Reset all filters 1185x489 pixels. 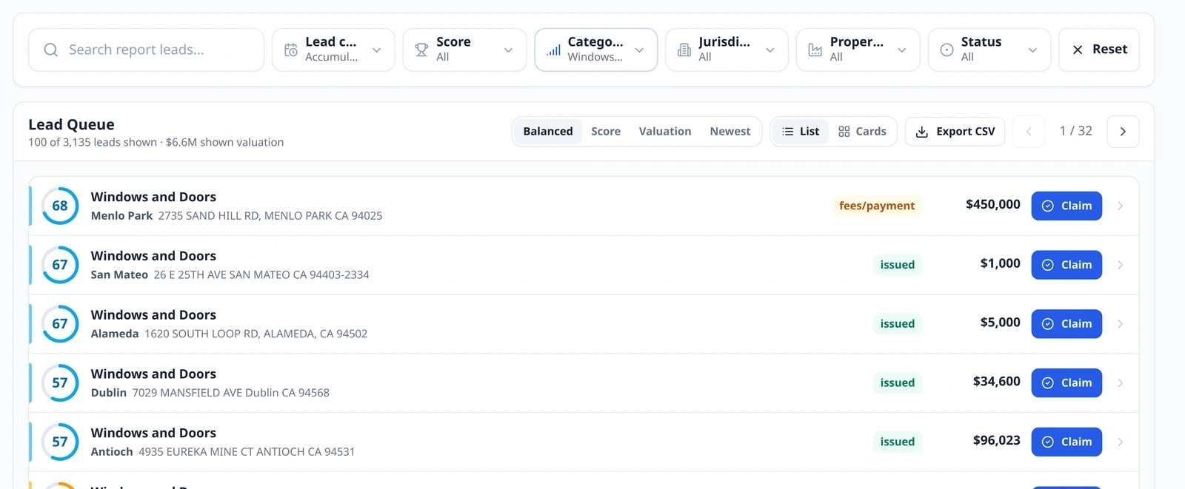[x=1099, y=50]
